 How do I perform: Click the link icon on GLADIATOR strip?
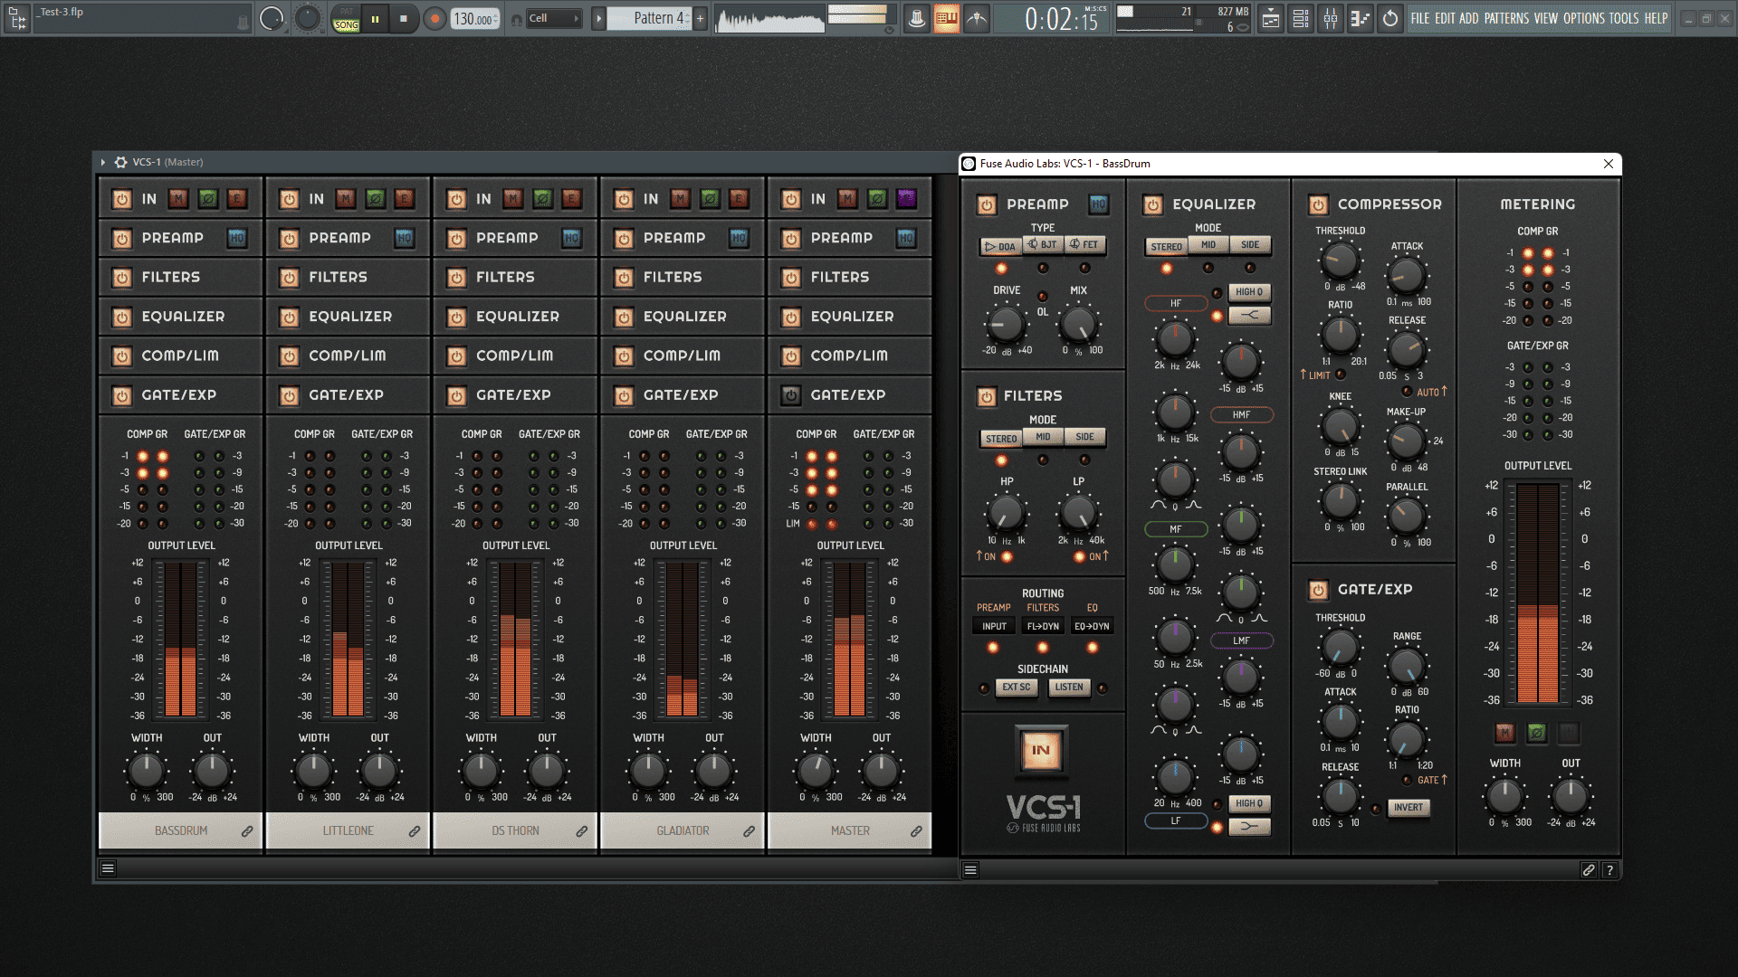[750, 830]
